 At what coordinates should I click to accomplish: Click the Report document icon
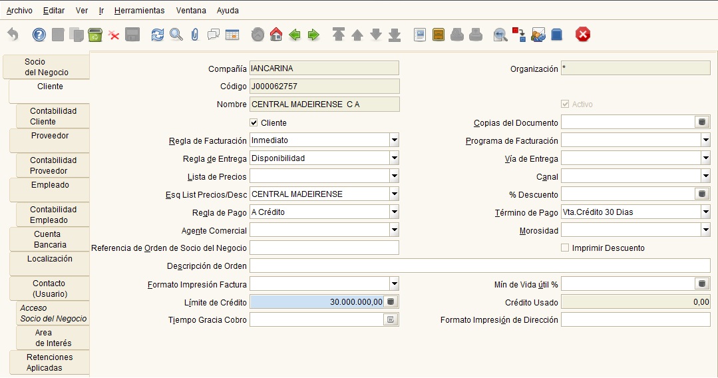419,35
